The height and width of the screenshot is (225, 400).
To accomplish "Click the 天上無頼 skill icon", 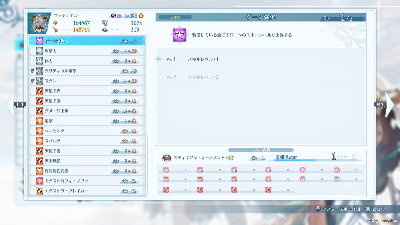I will [x=40, y=161].
